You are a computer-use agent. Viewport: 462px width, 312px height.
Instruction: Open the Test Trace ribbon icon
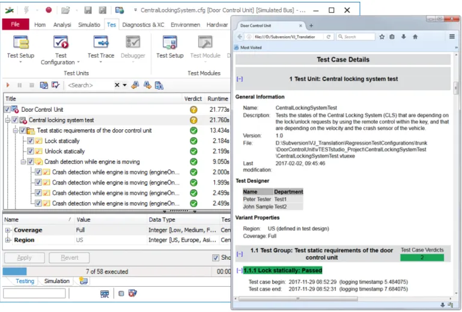(101, 43)
